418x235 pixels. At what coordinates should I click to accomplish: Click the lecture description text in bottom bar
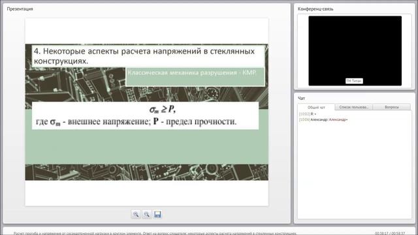click(155, 233)
